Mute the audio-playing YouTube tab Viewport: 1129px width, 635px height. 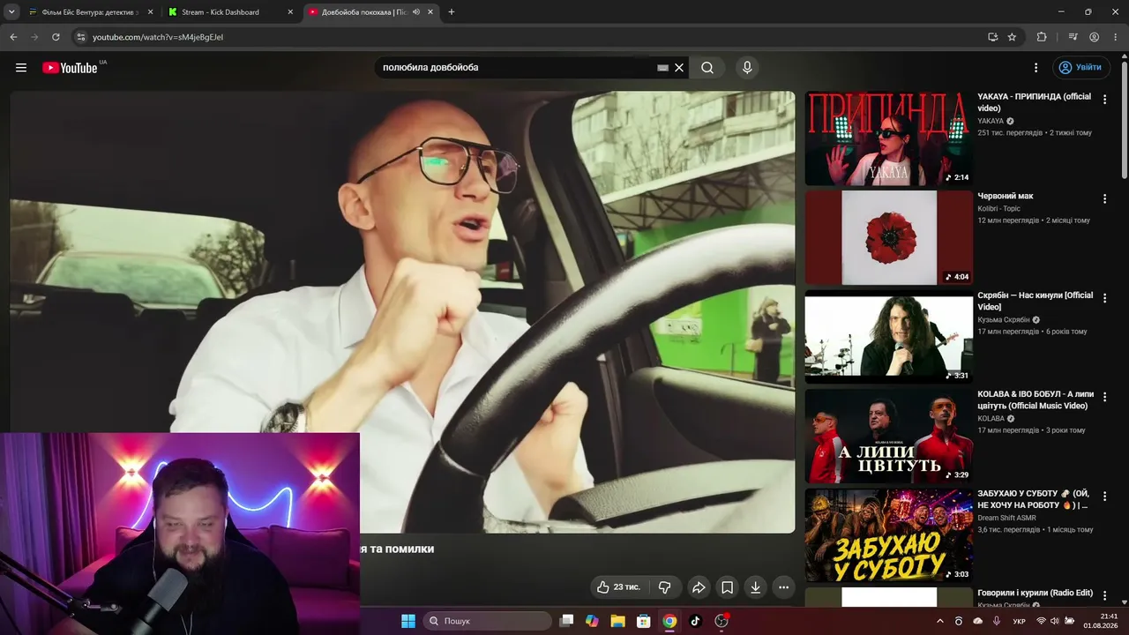tap(416, 12)
